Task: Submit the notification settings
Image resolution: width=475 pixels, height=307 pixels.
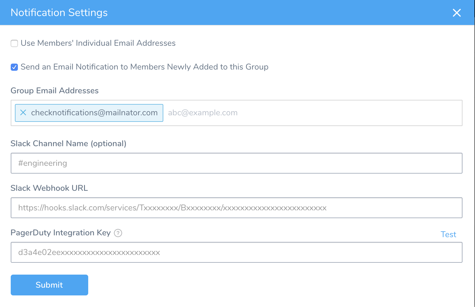Action: 49,285
